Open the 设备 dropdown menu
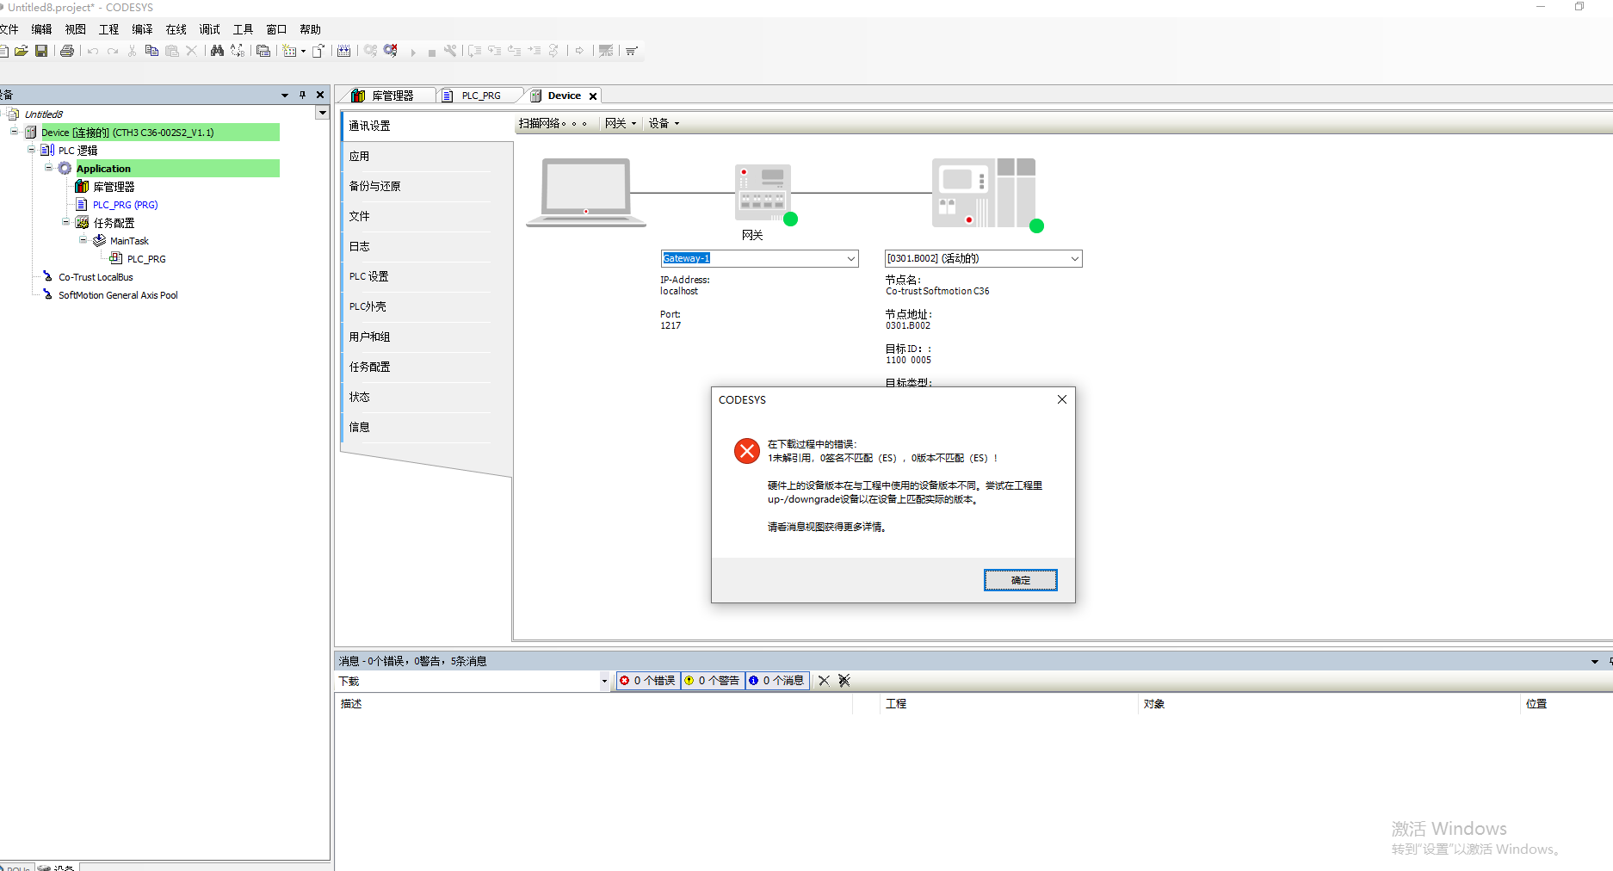Screen dimensions: 1613x871 click(x=664, y=123)
